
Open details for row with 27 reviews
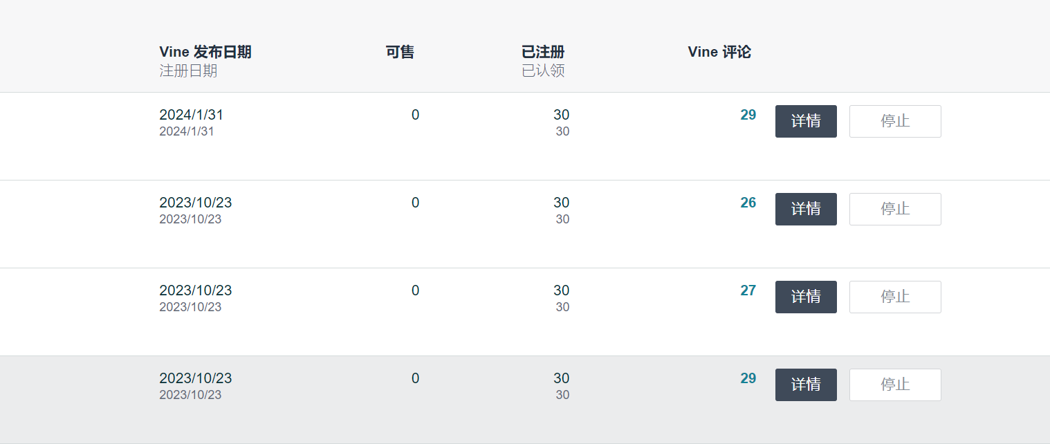pyautogui.click(x=806, y=297)
